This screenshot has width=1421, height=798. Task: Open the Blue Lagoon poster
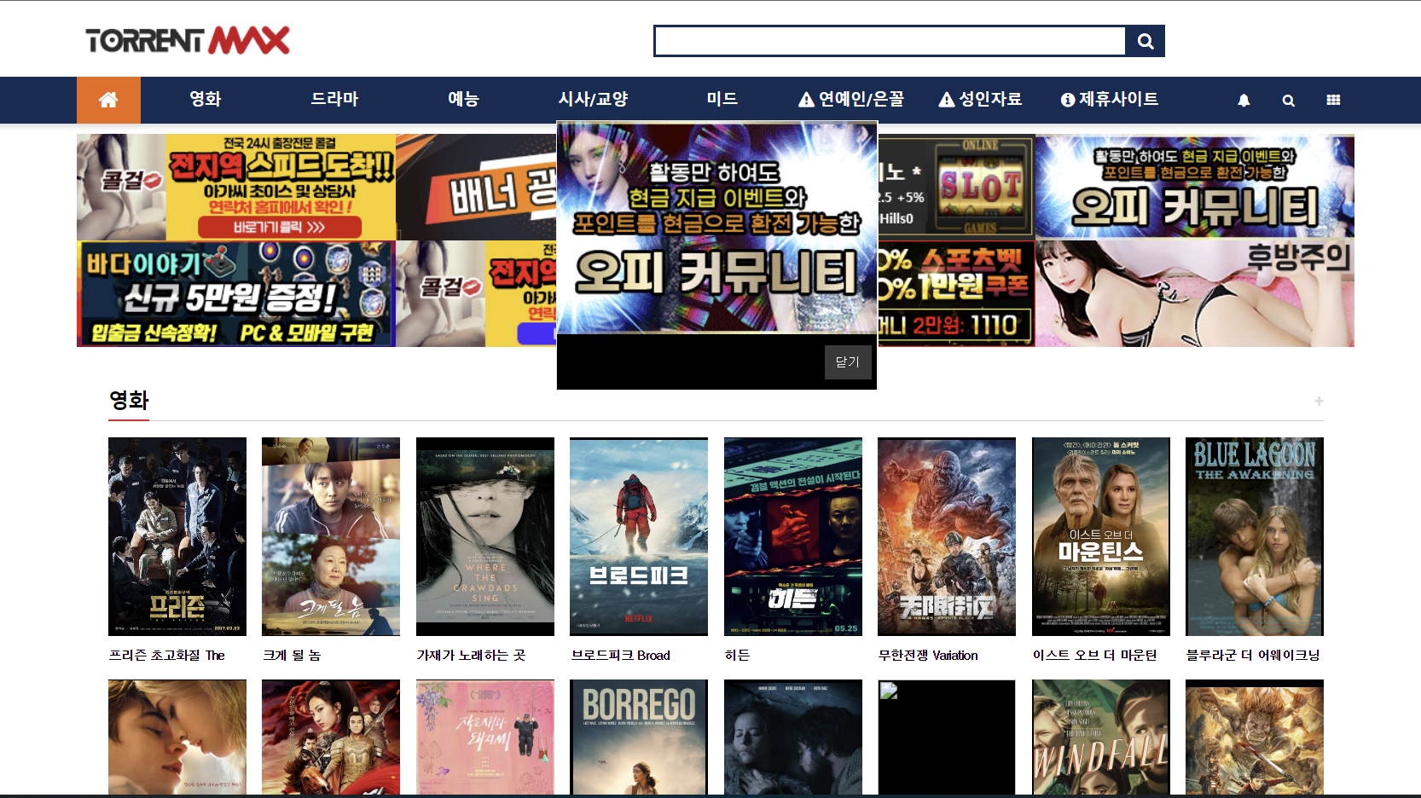pos(1255,536)
